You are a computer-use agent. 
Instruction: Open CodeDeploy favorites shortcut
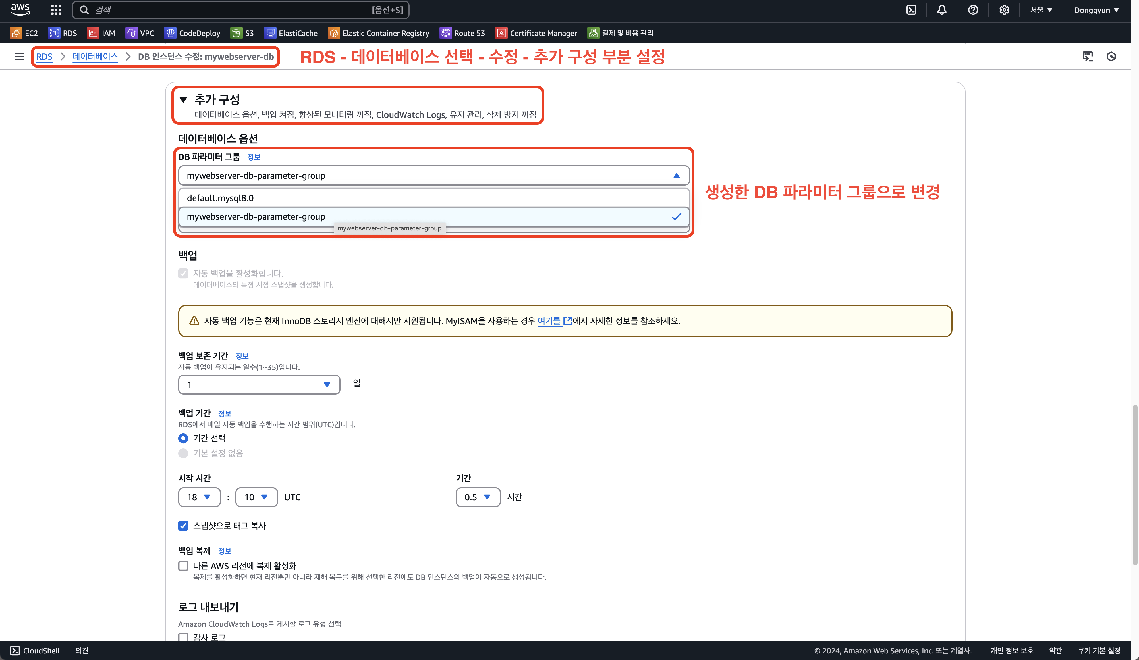pyautogui.click(x=192, y=33)
